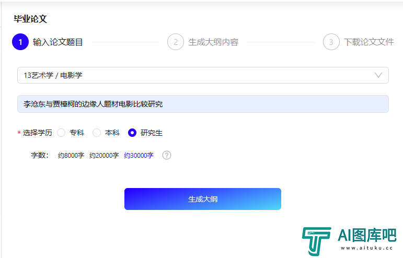Click the 生成大纲 button
The width and height of the screenshot is (403, 258).
203,199
